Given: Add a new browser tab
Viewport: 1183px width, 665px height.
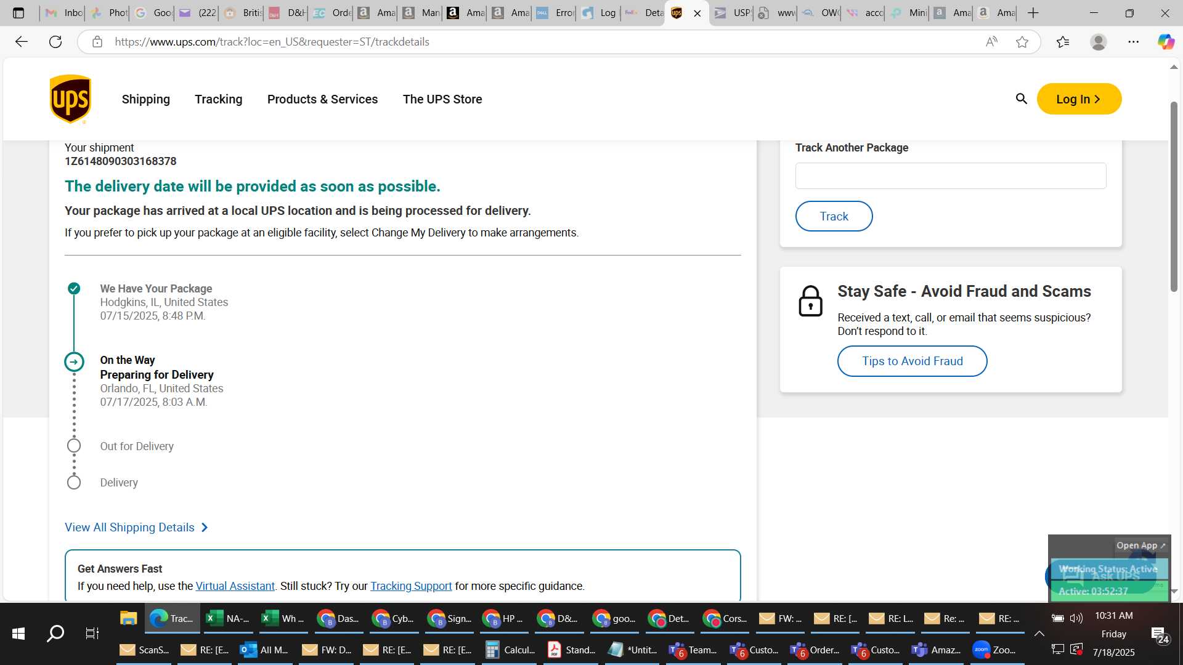Looking at the screenshot, I should [1033, 13].
